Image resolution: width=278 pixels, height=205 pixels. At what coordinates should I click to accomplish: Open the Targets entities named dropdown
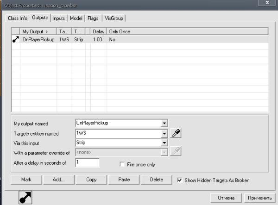pos(164,133)
